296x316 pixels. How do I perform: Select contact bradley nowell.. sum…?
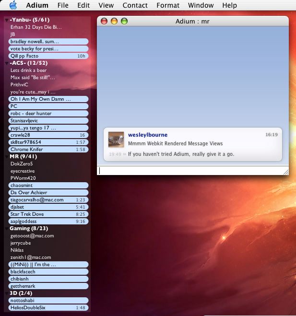pos(48,42)
